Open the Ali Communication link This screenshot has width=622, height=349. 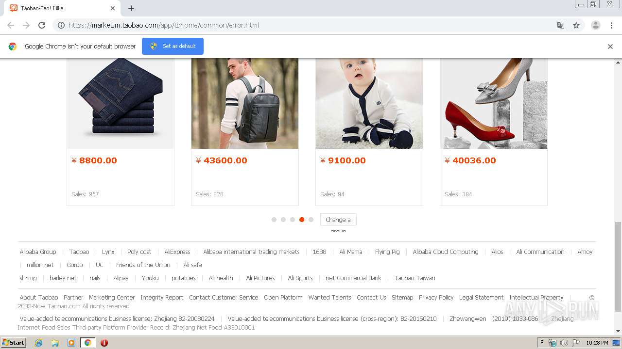(x=540, y=252)
